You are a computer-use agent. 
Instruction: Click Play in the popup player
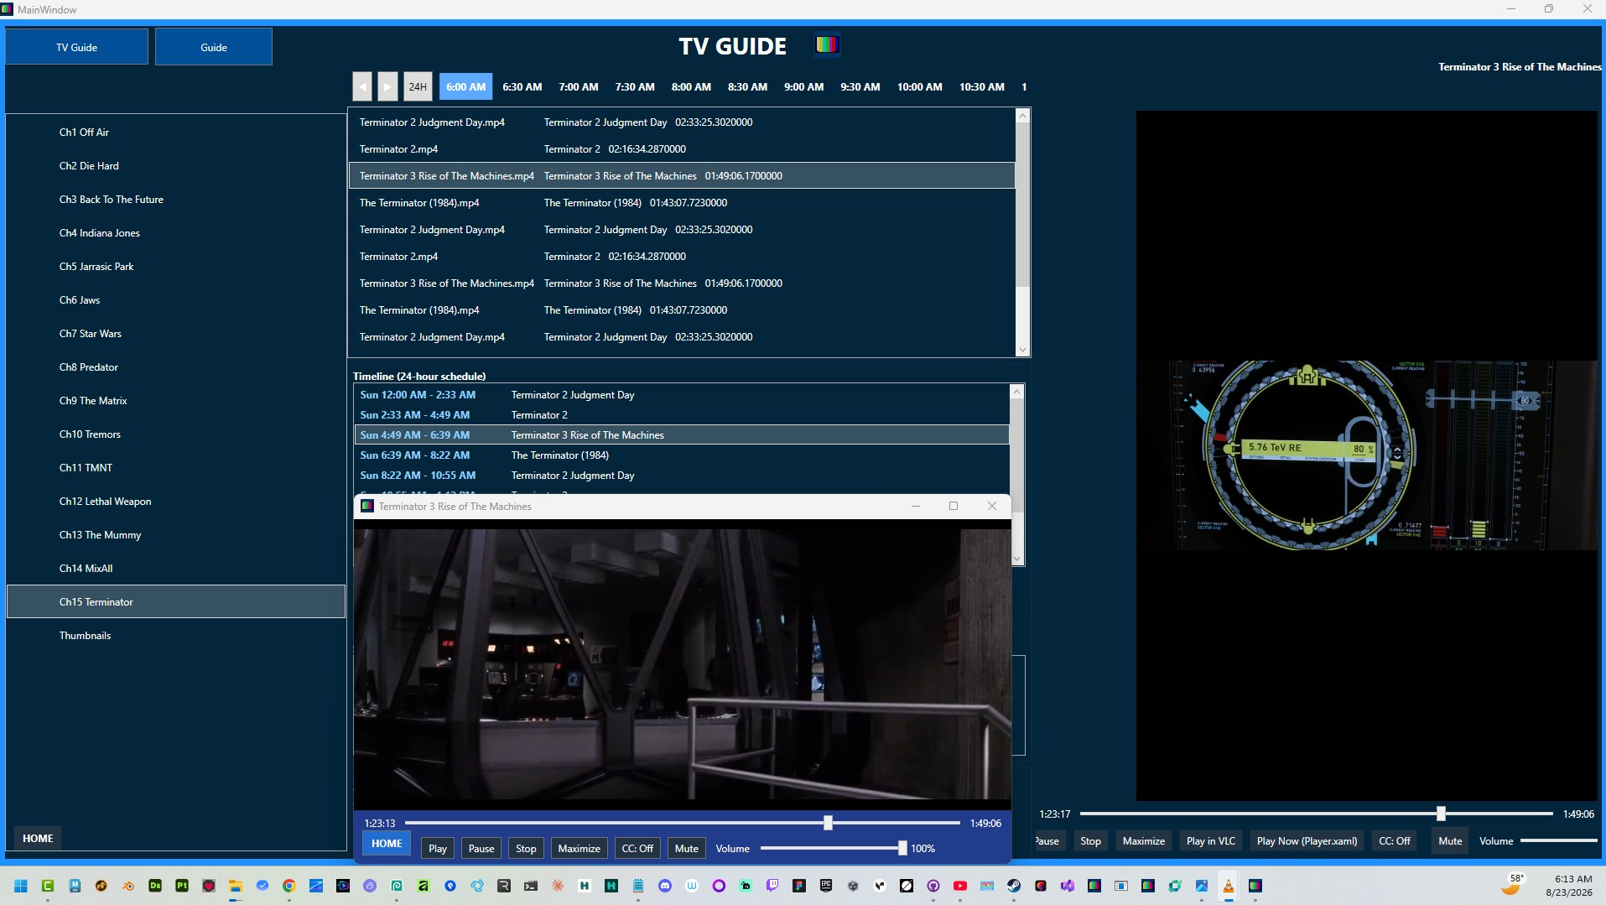tap(438, 848)
